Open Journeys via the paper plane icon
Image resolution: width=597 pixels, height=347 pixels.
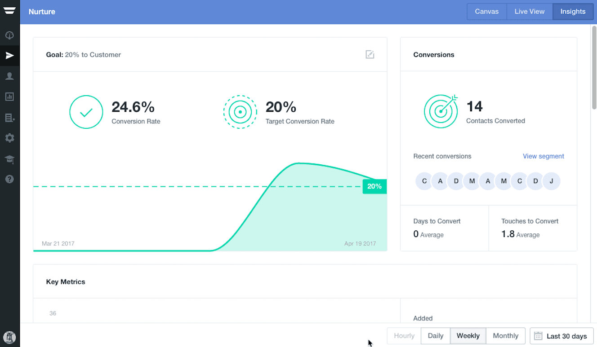click(9, 56)
